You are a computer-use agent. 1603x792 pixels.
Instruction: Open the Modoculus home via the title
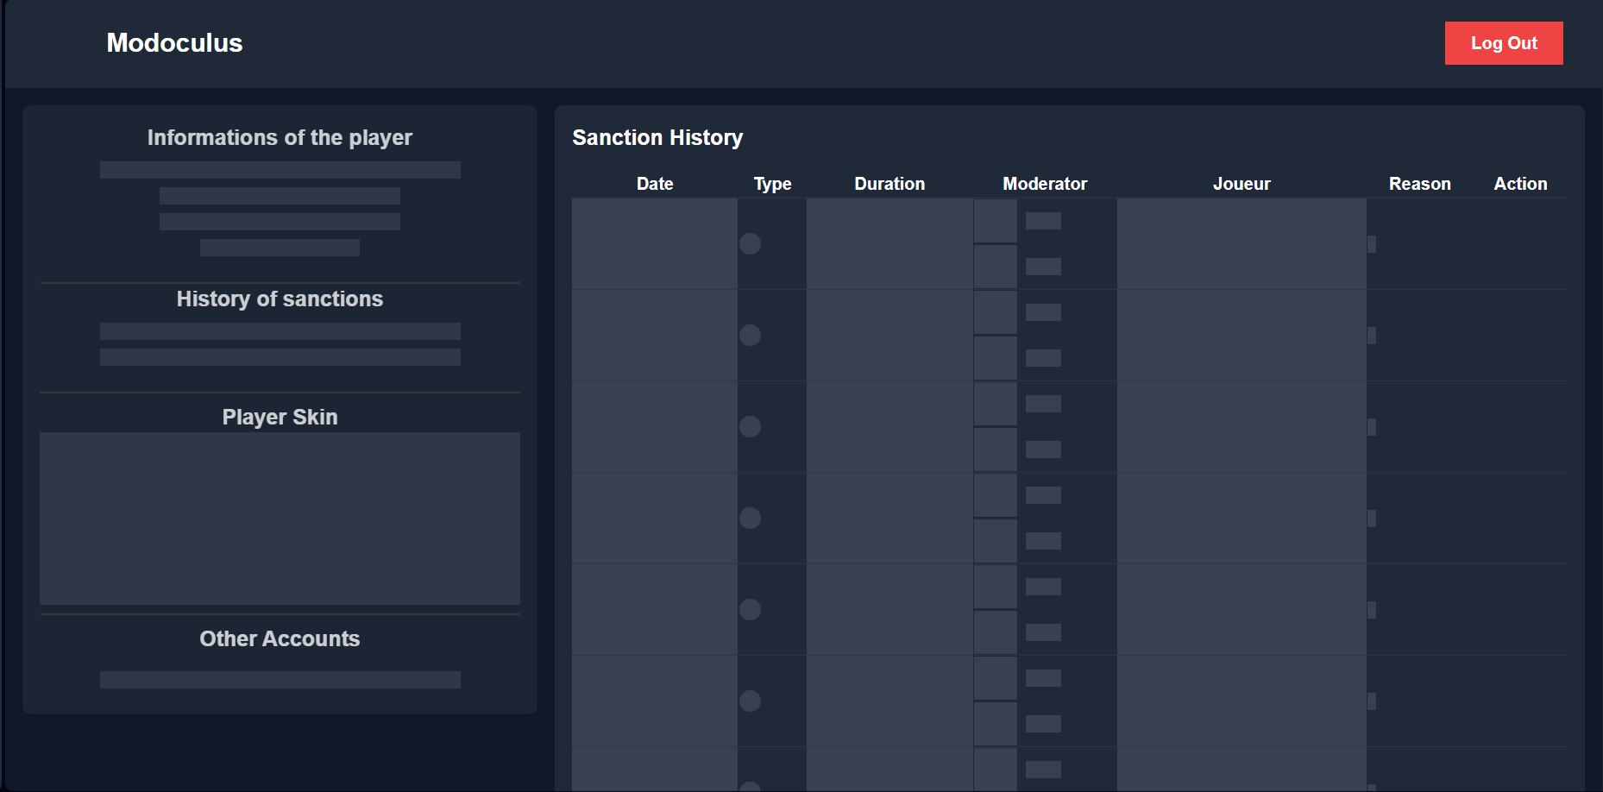[x=173, y=42]
